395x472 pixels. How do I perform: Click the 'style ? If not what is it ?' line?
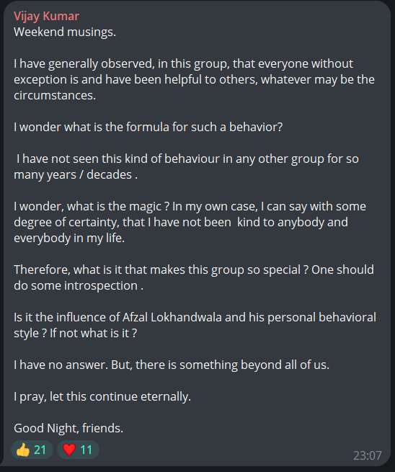[75, 333]
